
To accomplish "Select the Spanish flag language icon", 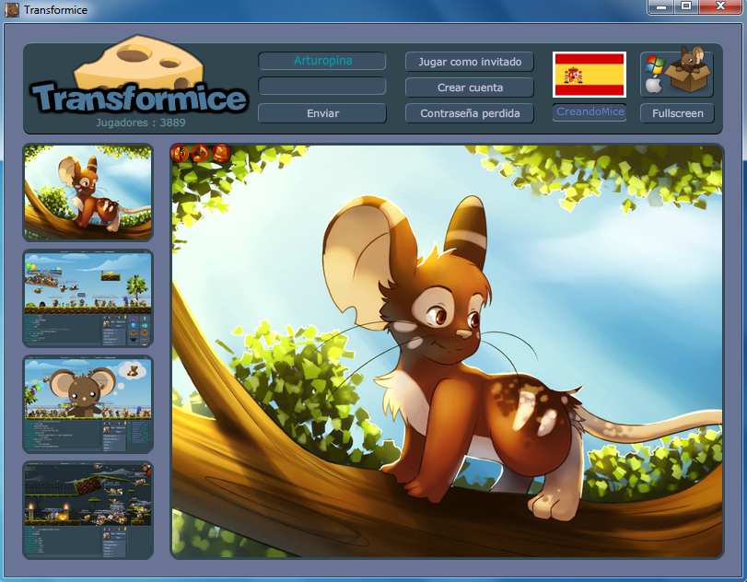I will 589,75.
